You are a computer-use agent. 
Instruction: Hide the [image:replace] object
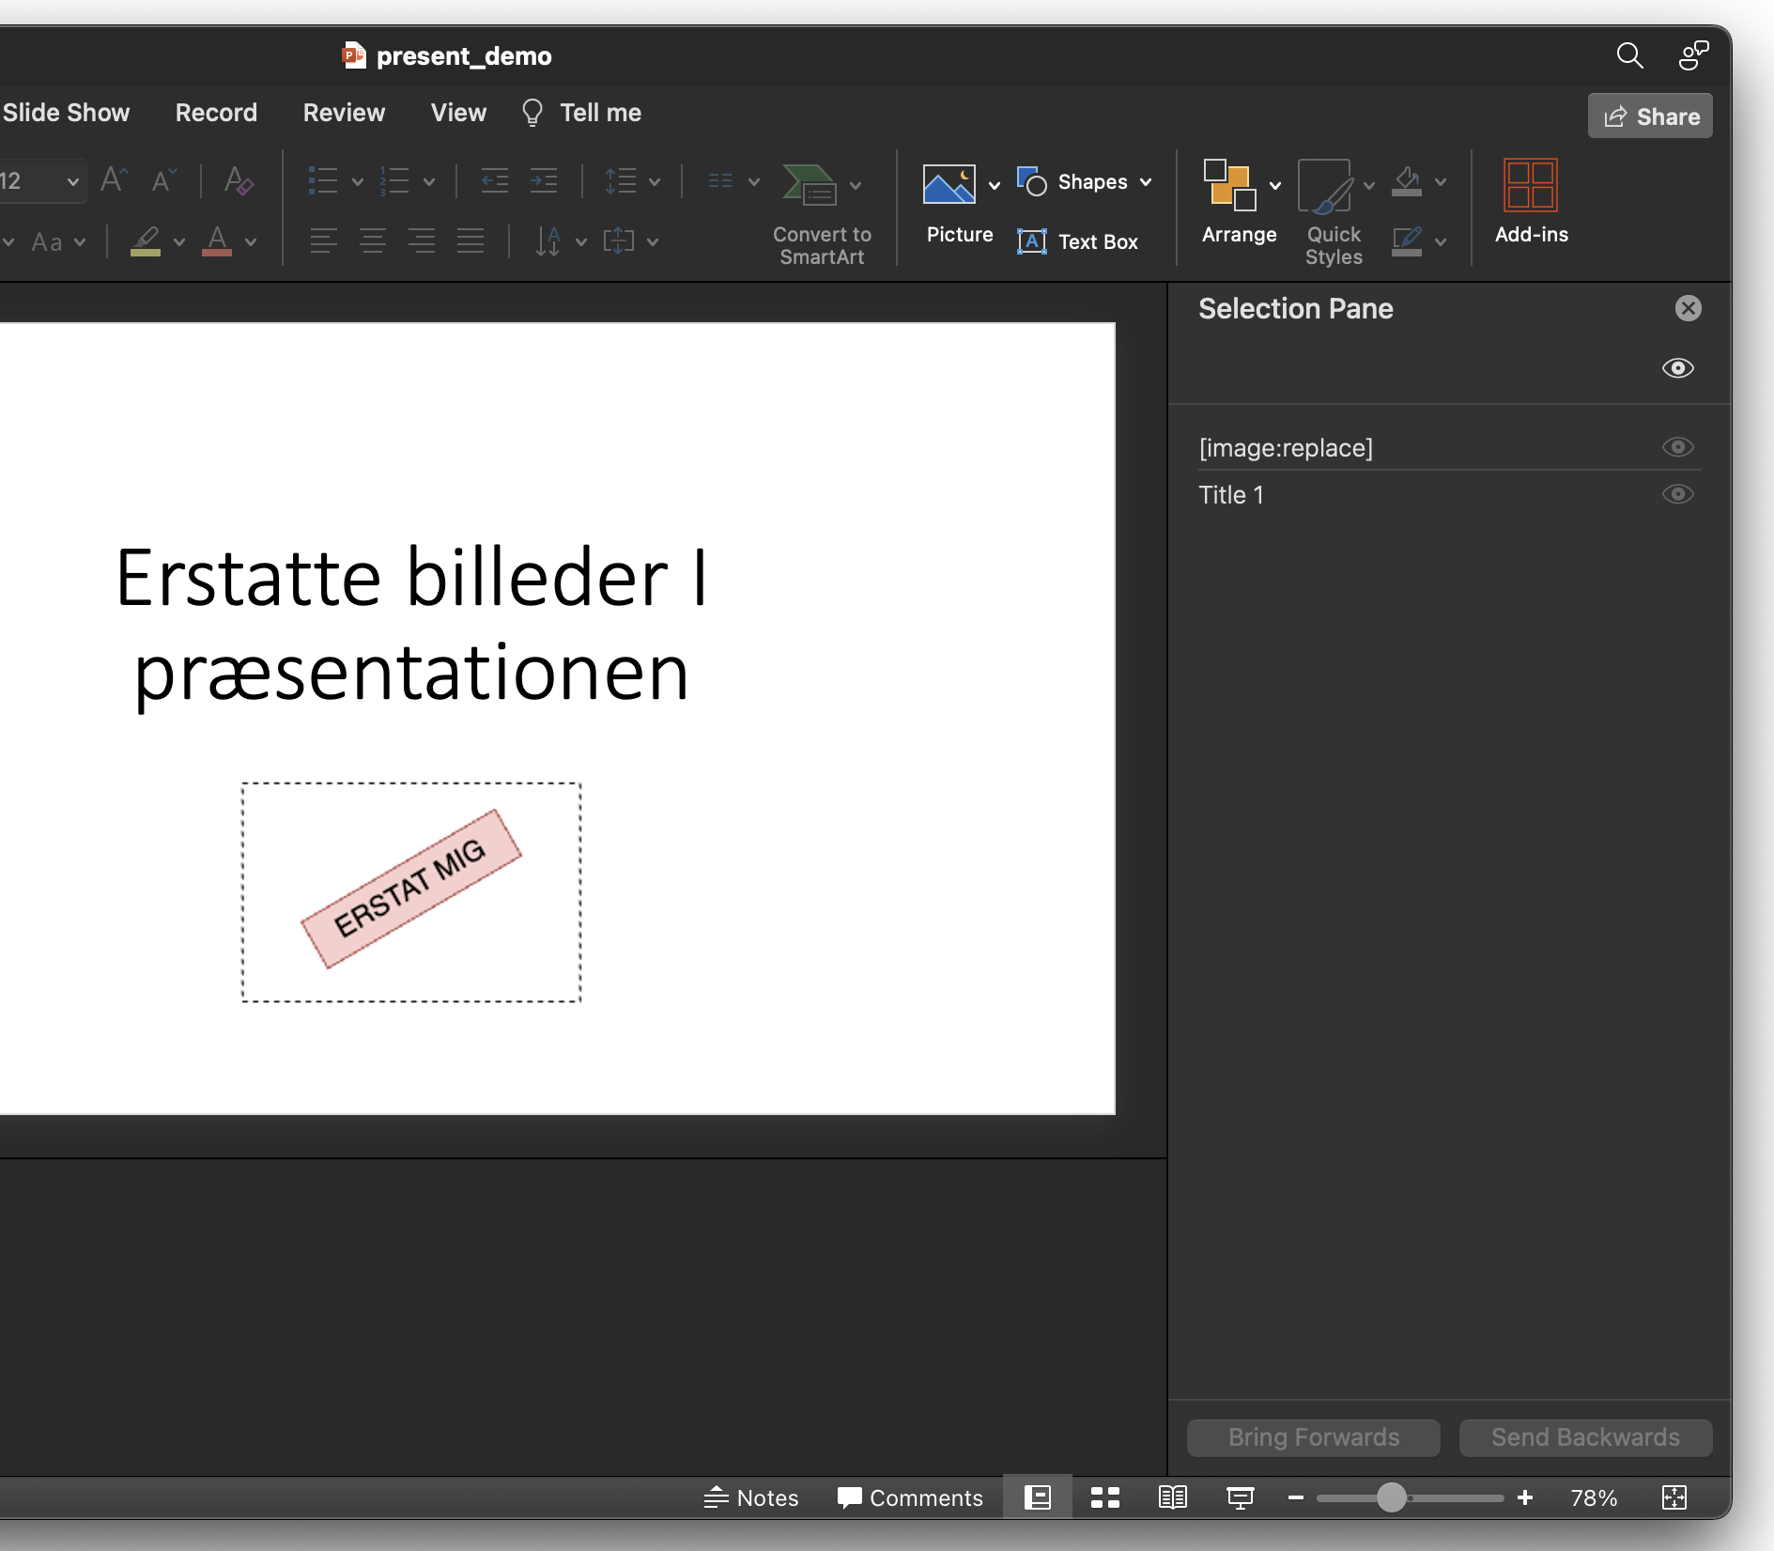pyautogui.click(x=1678, y=447)
